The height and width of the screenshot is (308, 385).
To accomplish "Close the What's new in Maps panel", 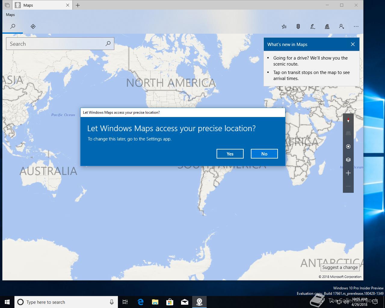I will coord(353,44).
